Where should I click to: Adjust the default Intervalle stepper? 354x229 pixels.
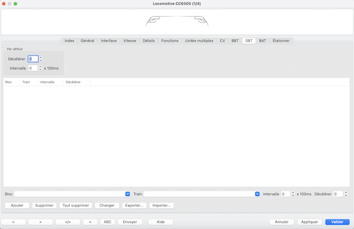[40, 68]
